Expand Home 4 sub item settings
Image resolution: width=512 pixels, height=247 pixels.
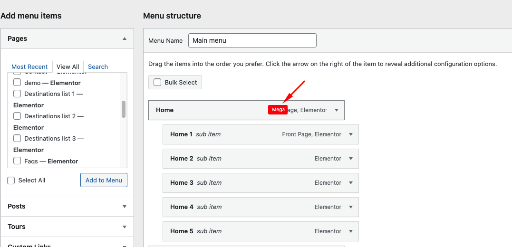(x=351, y=207)
